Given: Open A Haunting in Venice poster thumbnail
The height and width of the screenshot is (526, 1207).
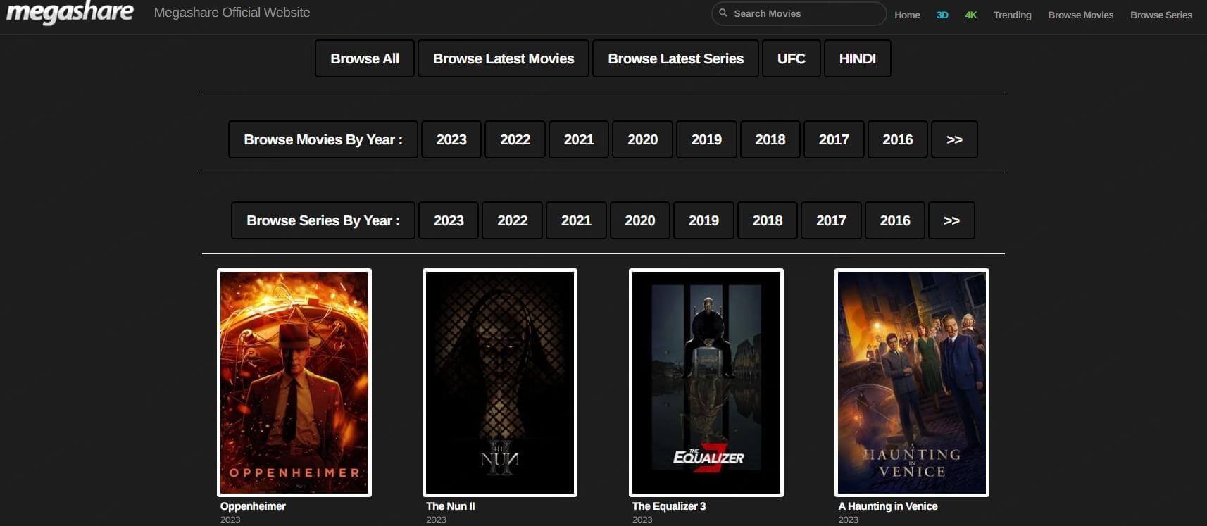Looking at the screenshot, I should click(912, 382).
